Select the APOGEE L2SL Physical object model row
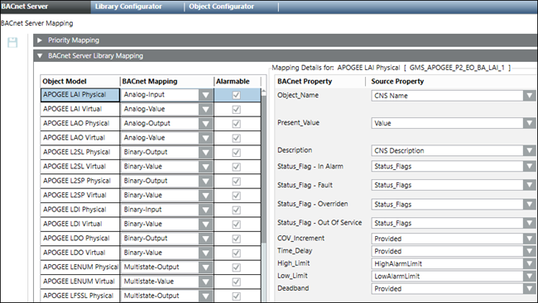Image resolution: width=538 pixels, height=303 pixels. [x=80, y=152]
